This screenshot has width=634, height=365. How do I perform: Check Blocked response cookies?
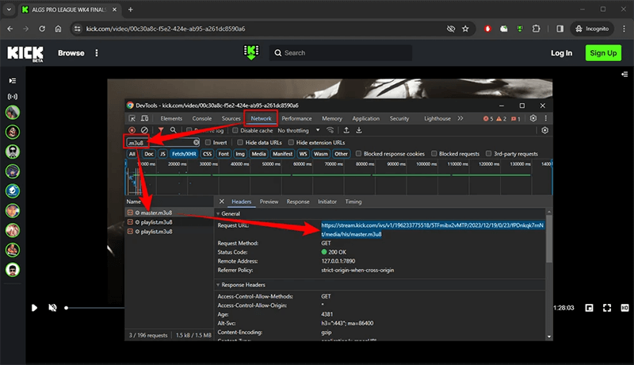(358, 154)
